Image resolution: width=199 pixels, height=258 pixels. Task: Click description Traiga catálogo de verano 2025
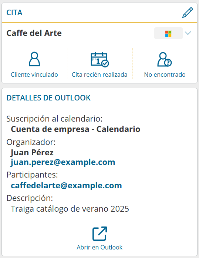(x=70, y=209)
